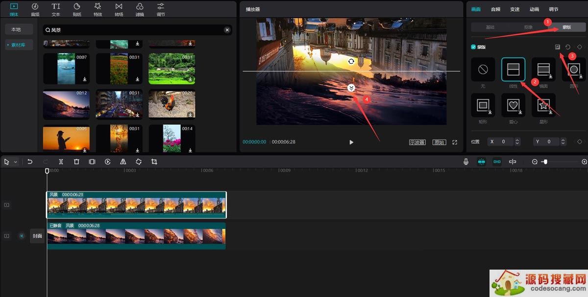The image size is (588, 297).
Task: Uncheck the 蒙版 mask checkbox
Action: pos(473,47)
